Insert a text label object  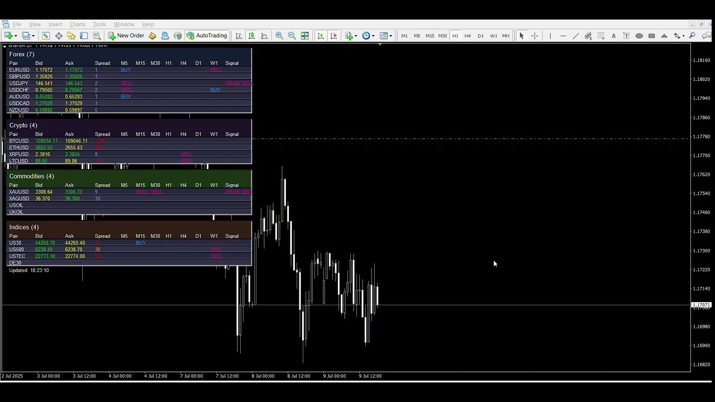[626, 36]
